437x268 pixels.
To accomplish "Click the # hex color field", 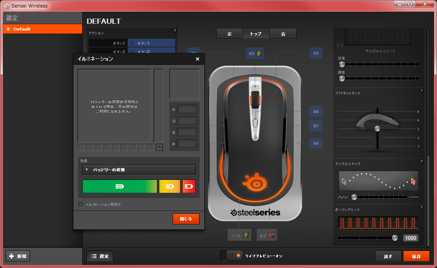I will (187, 143).
